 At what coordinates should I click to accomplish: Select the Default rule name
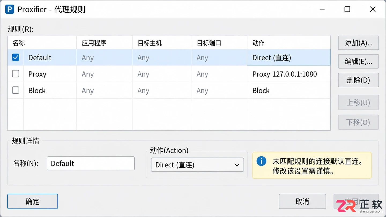tap(40, 58)
